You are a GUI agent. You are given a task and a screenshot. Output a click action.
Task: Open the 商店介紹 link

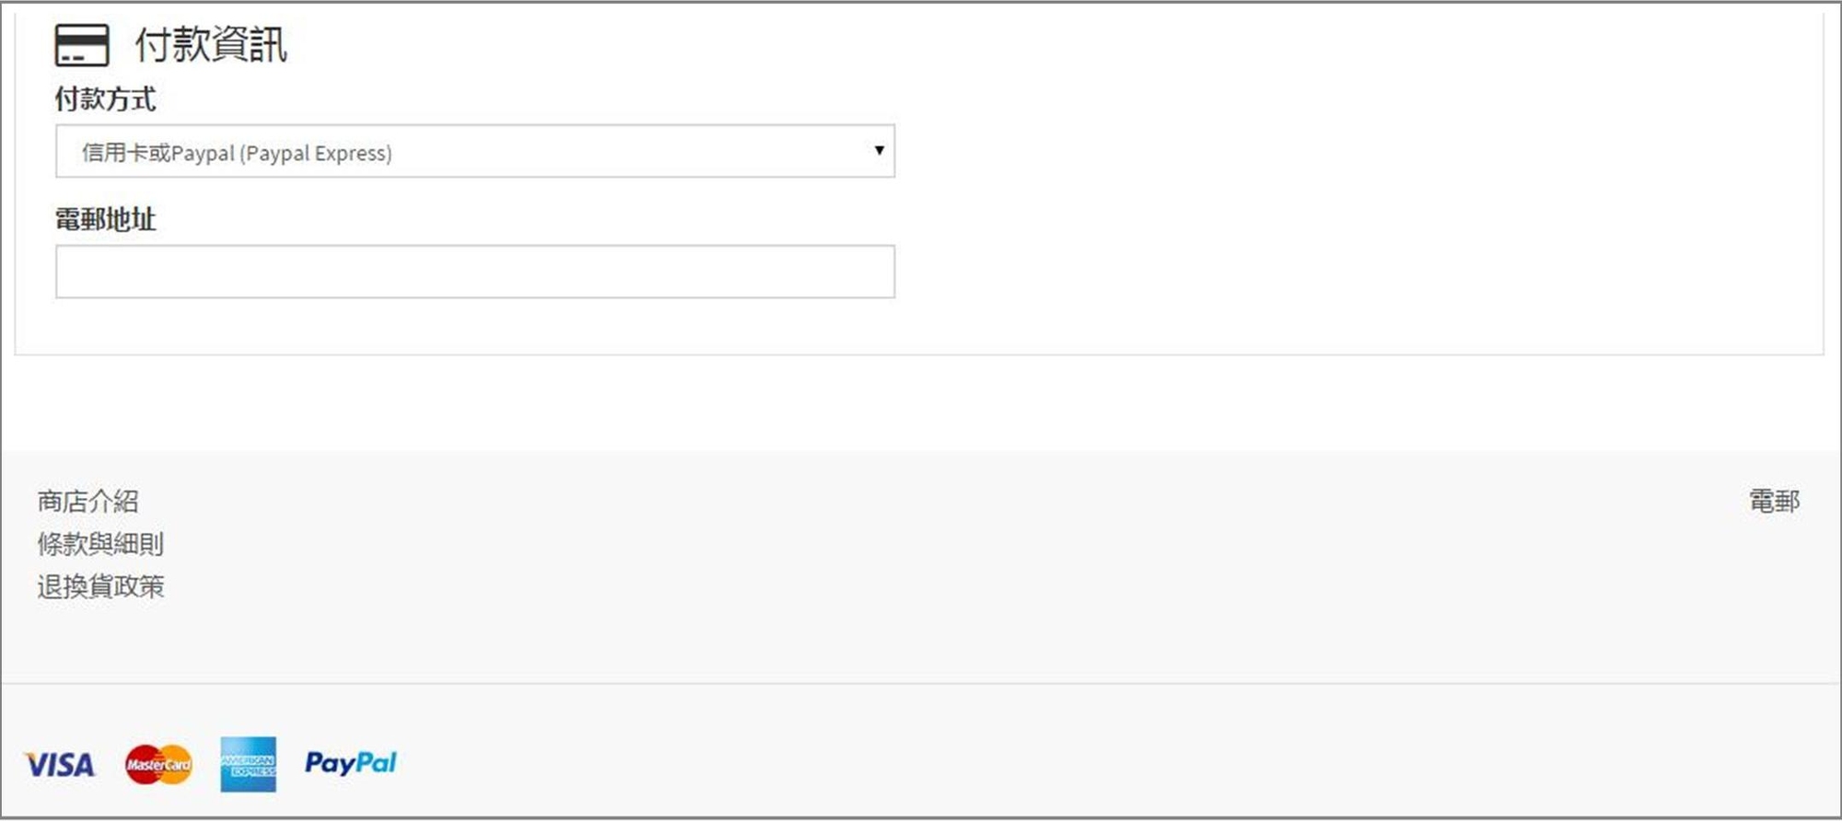pos(87,502)
